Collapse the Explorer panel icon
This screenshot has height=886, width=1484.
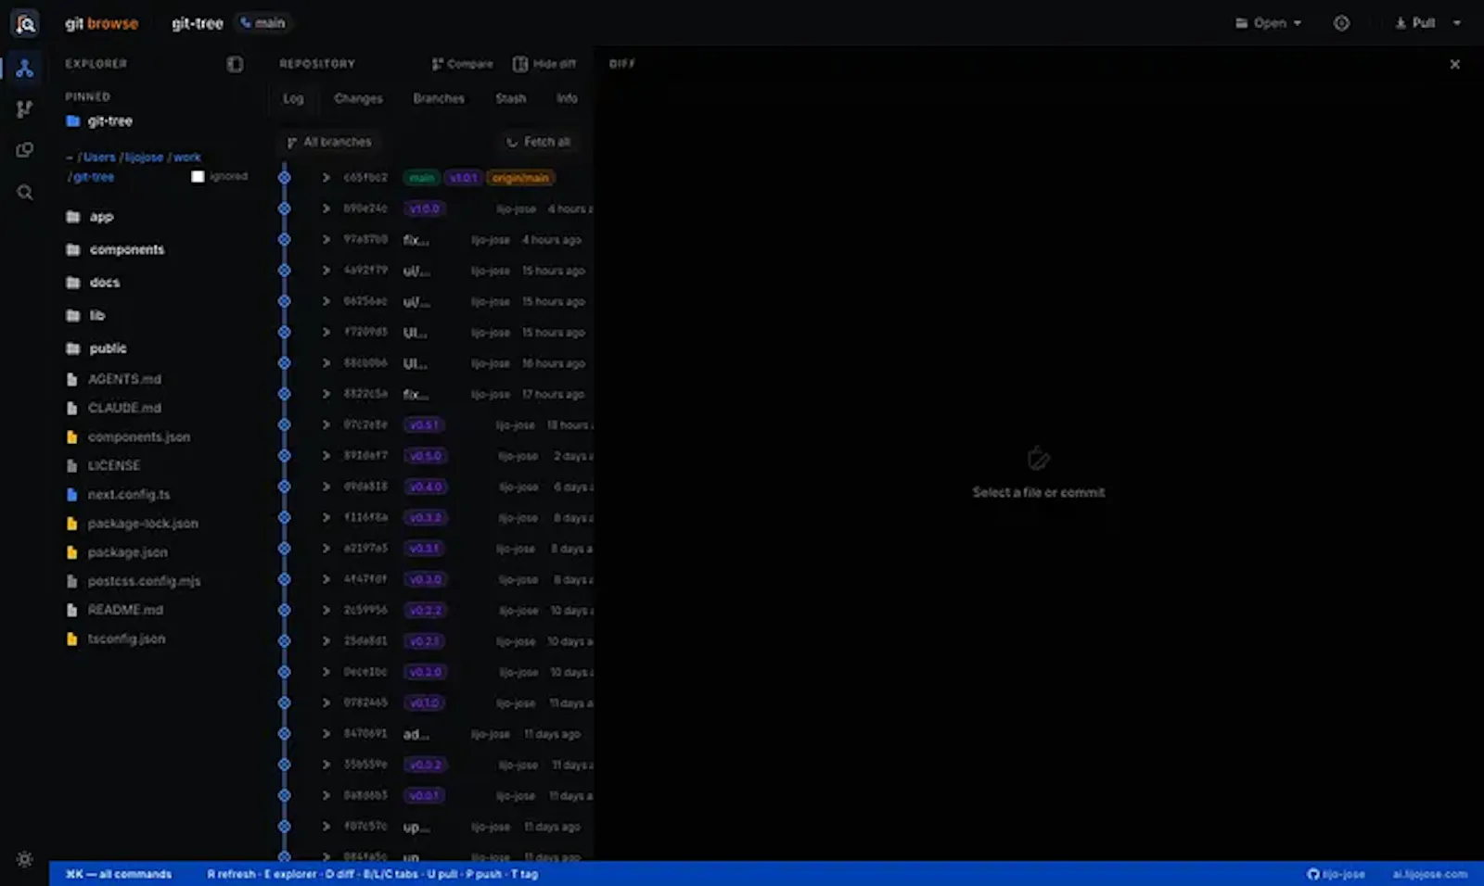point(235,64)
